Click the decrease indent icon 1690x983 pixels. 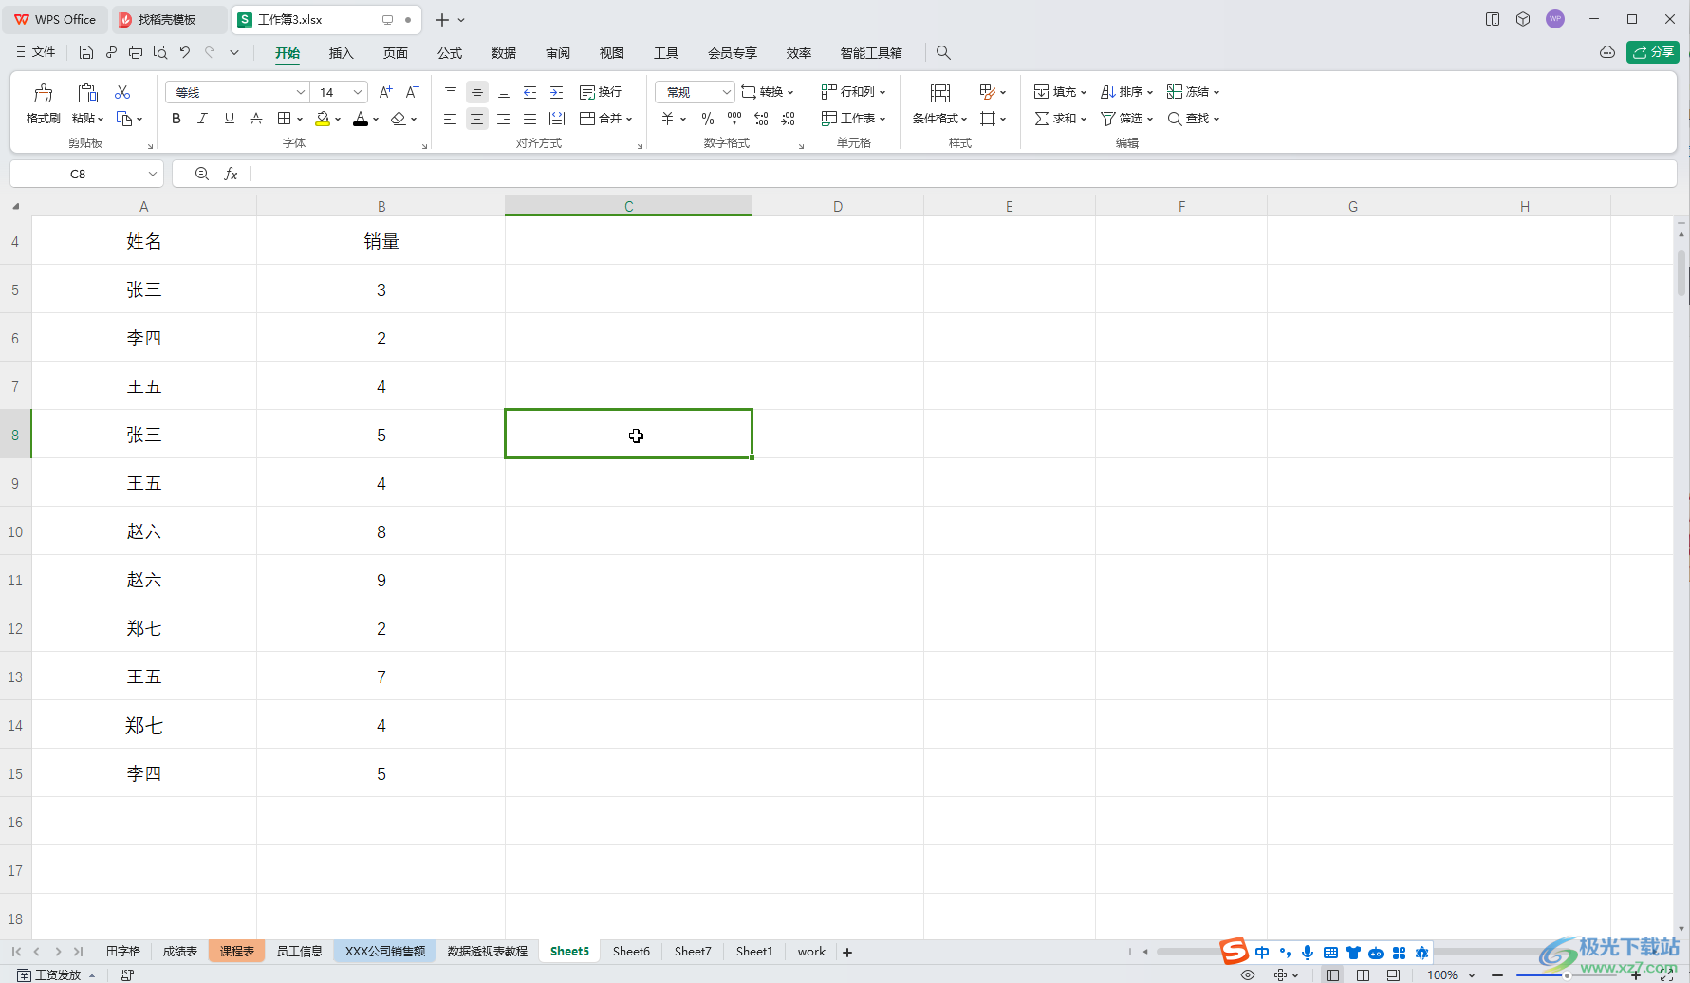click(530, 92)
